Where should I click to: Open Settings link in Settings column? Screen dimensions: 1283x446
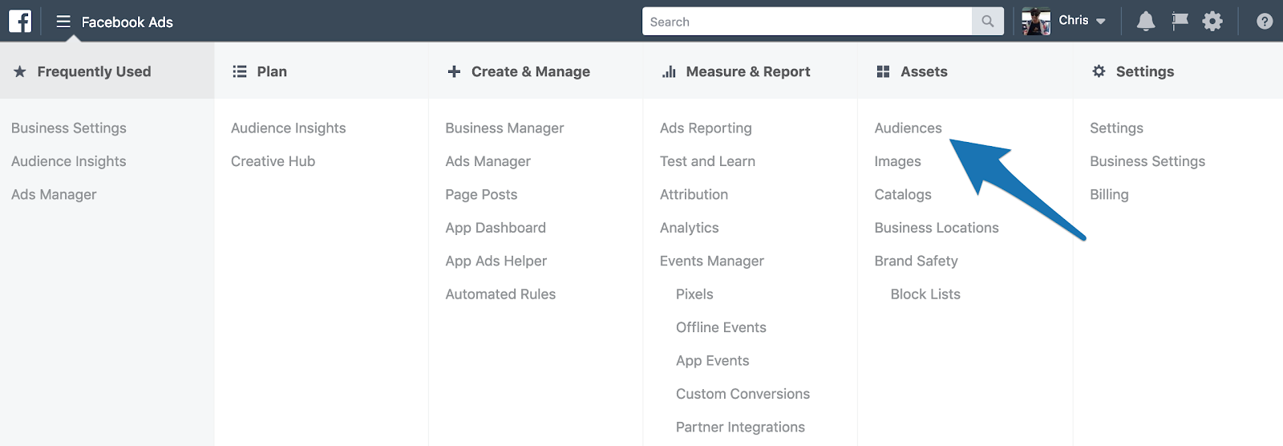click(1116, 128)
